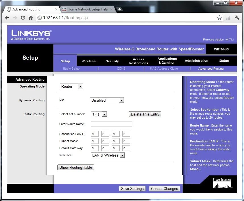
Task: Close the Advanced Routing browser tab
Action: [x=56, y=9]
